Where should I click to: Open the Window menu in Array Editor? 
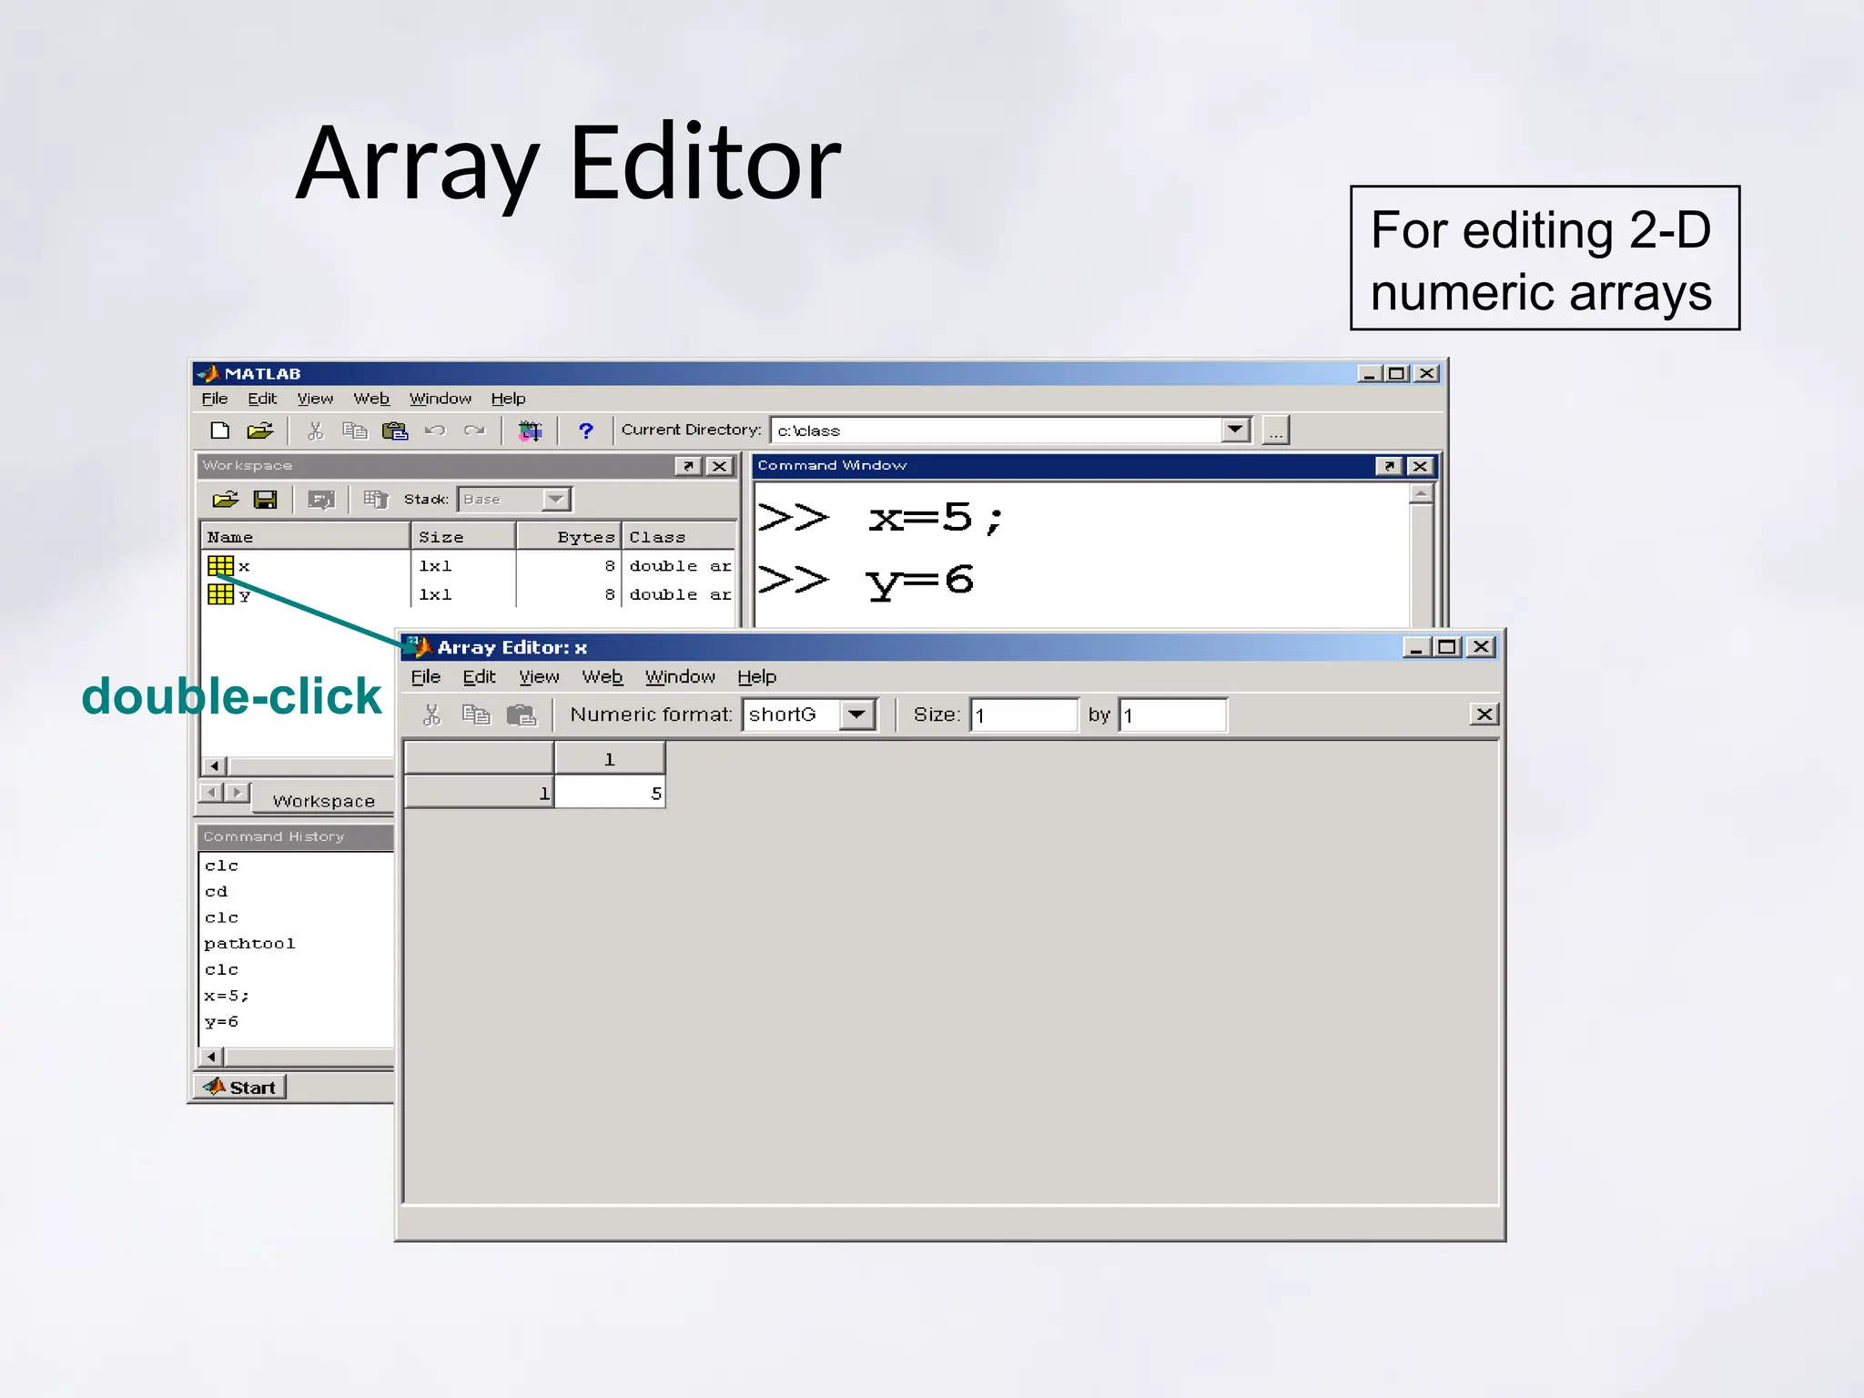click(x=680, y=676)
